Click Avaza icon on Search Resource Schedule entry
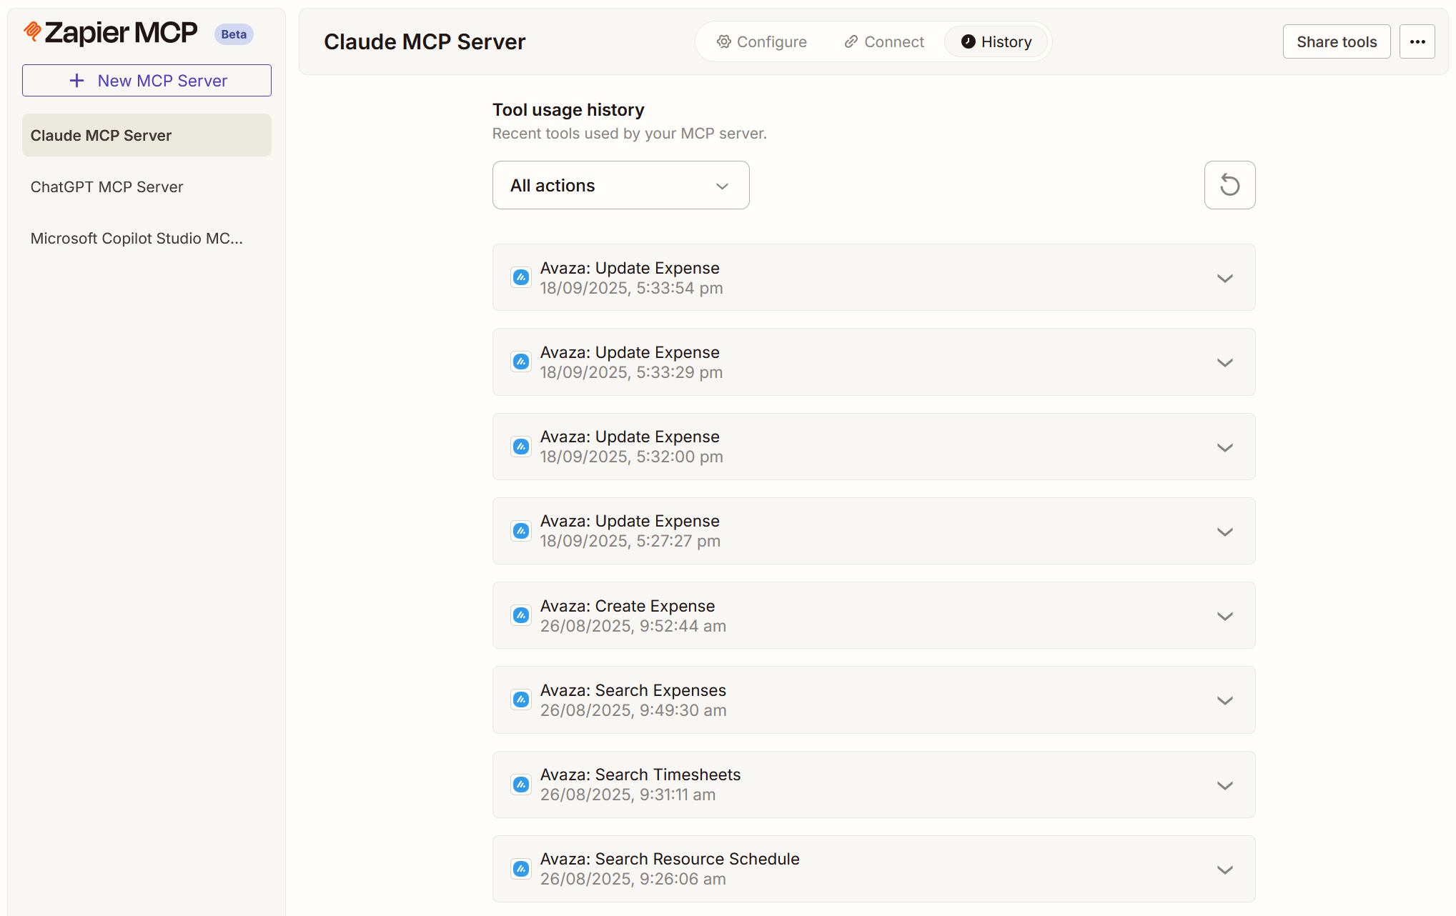 coord(521,869)
